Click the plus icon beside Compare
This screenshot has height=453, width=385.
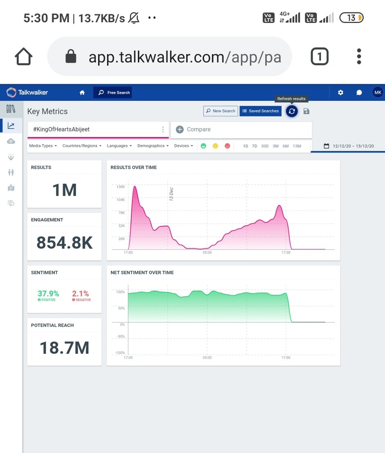pos(180,130)
